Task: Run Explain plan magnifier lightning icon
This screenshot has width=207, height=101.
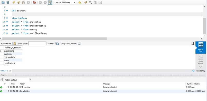Action: (24, 2)
